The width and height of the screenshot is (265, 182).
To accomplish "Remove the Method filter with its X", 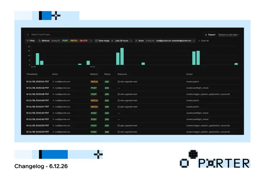I will (91, 41).
